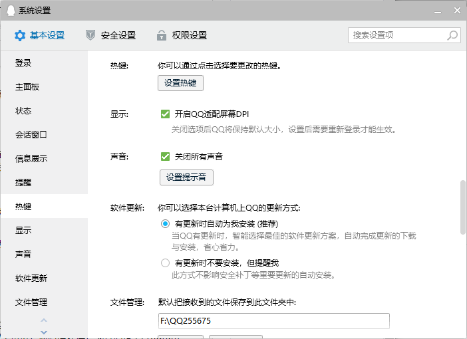Select 提醒 in the sidebar
This screenshot has height=339, width=467.
pos(45,182)
